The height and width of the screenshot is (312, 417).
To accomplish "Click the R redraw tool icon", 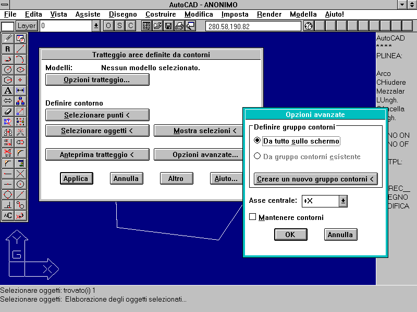I will point(8,49).
